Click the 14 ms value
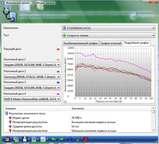 tap(75, 126)
